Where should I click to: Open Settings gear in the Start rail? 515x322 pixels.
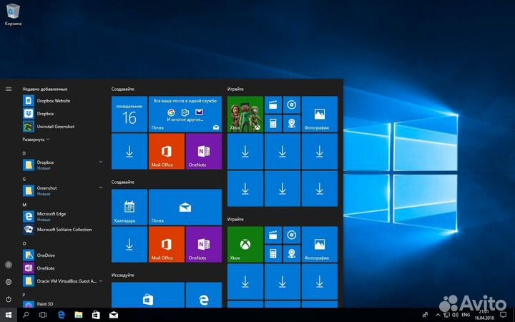coord(9,282)
